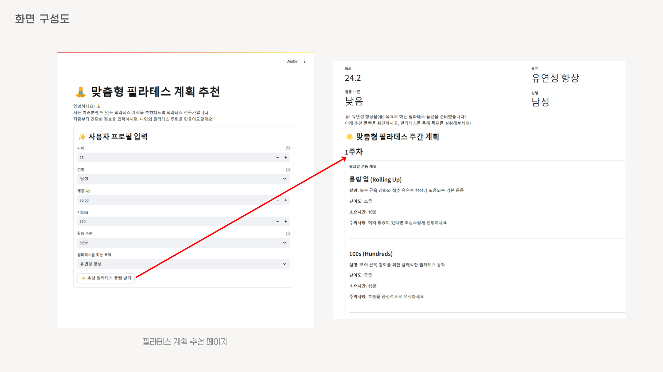
Task: Expand the 성별 dropdown showing 남성
Action: click(x=183, y=179)
